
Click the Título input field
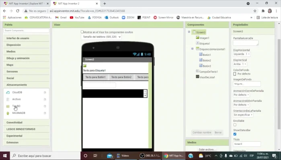247,144
